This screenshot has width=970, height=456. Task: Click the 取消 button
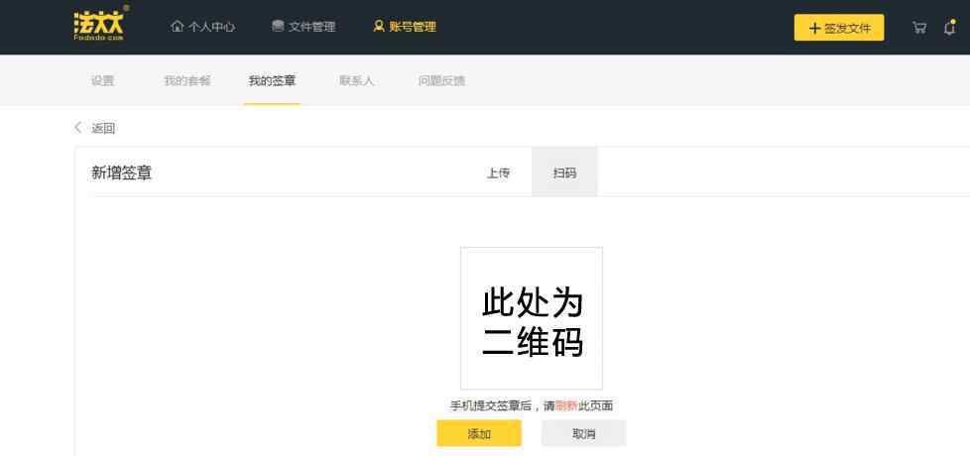584,434
